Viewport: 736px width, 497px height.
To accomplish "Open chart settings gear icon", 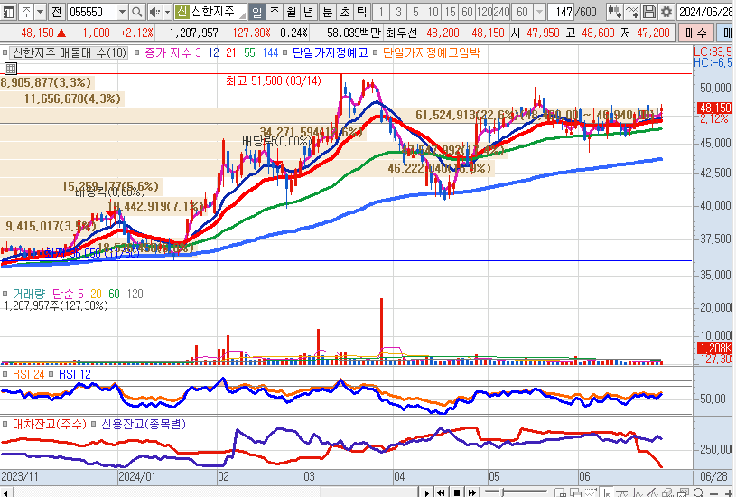I will coord(666,12).
